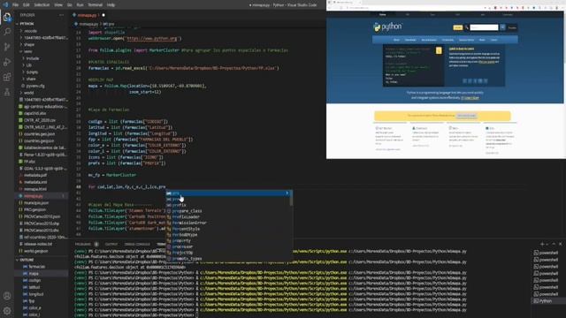This screenshot has width=566, height=318.
Task: Open the Edit menu
Action: point(27,5)
